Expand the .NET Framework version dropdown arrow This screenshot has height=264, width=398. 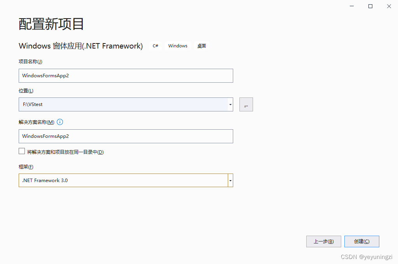tap(230, 180)
